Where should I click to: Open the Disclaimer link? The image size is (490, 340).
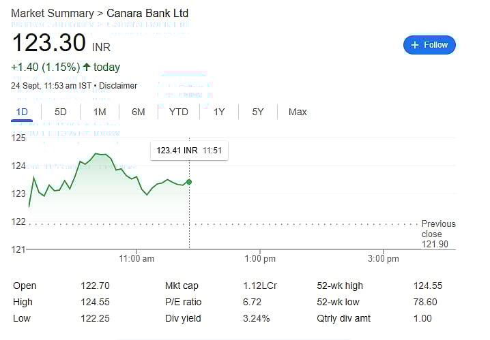click(x=118, y=86)
